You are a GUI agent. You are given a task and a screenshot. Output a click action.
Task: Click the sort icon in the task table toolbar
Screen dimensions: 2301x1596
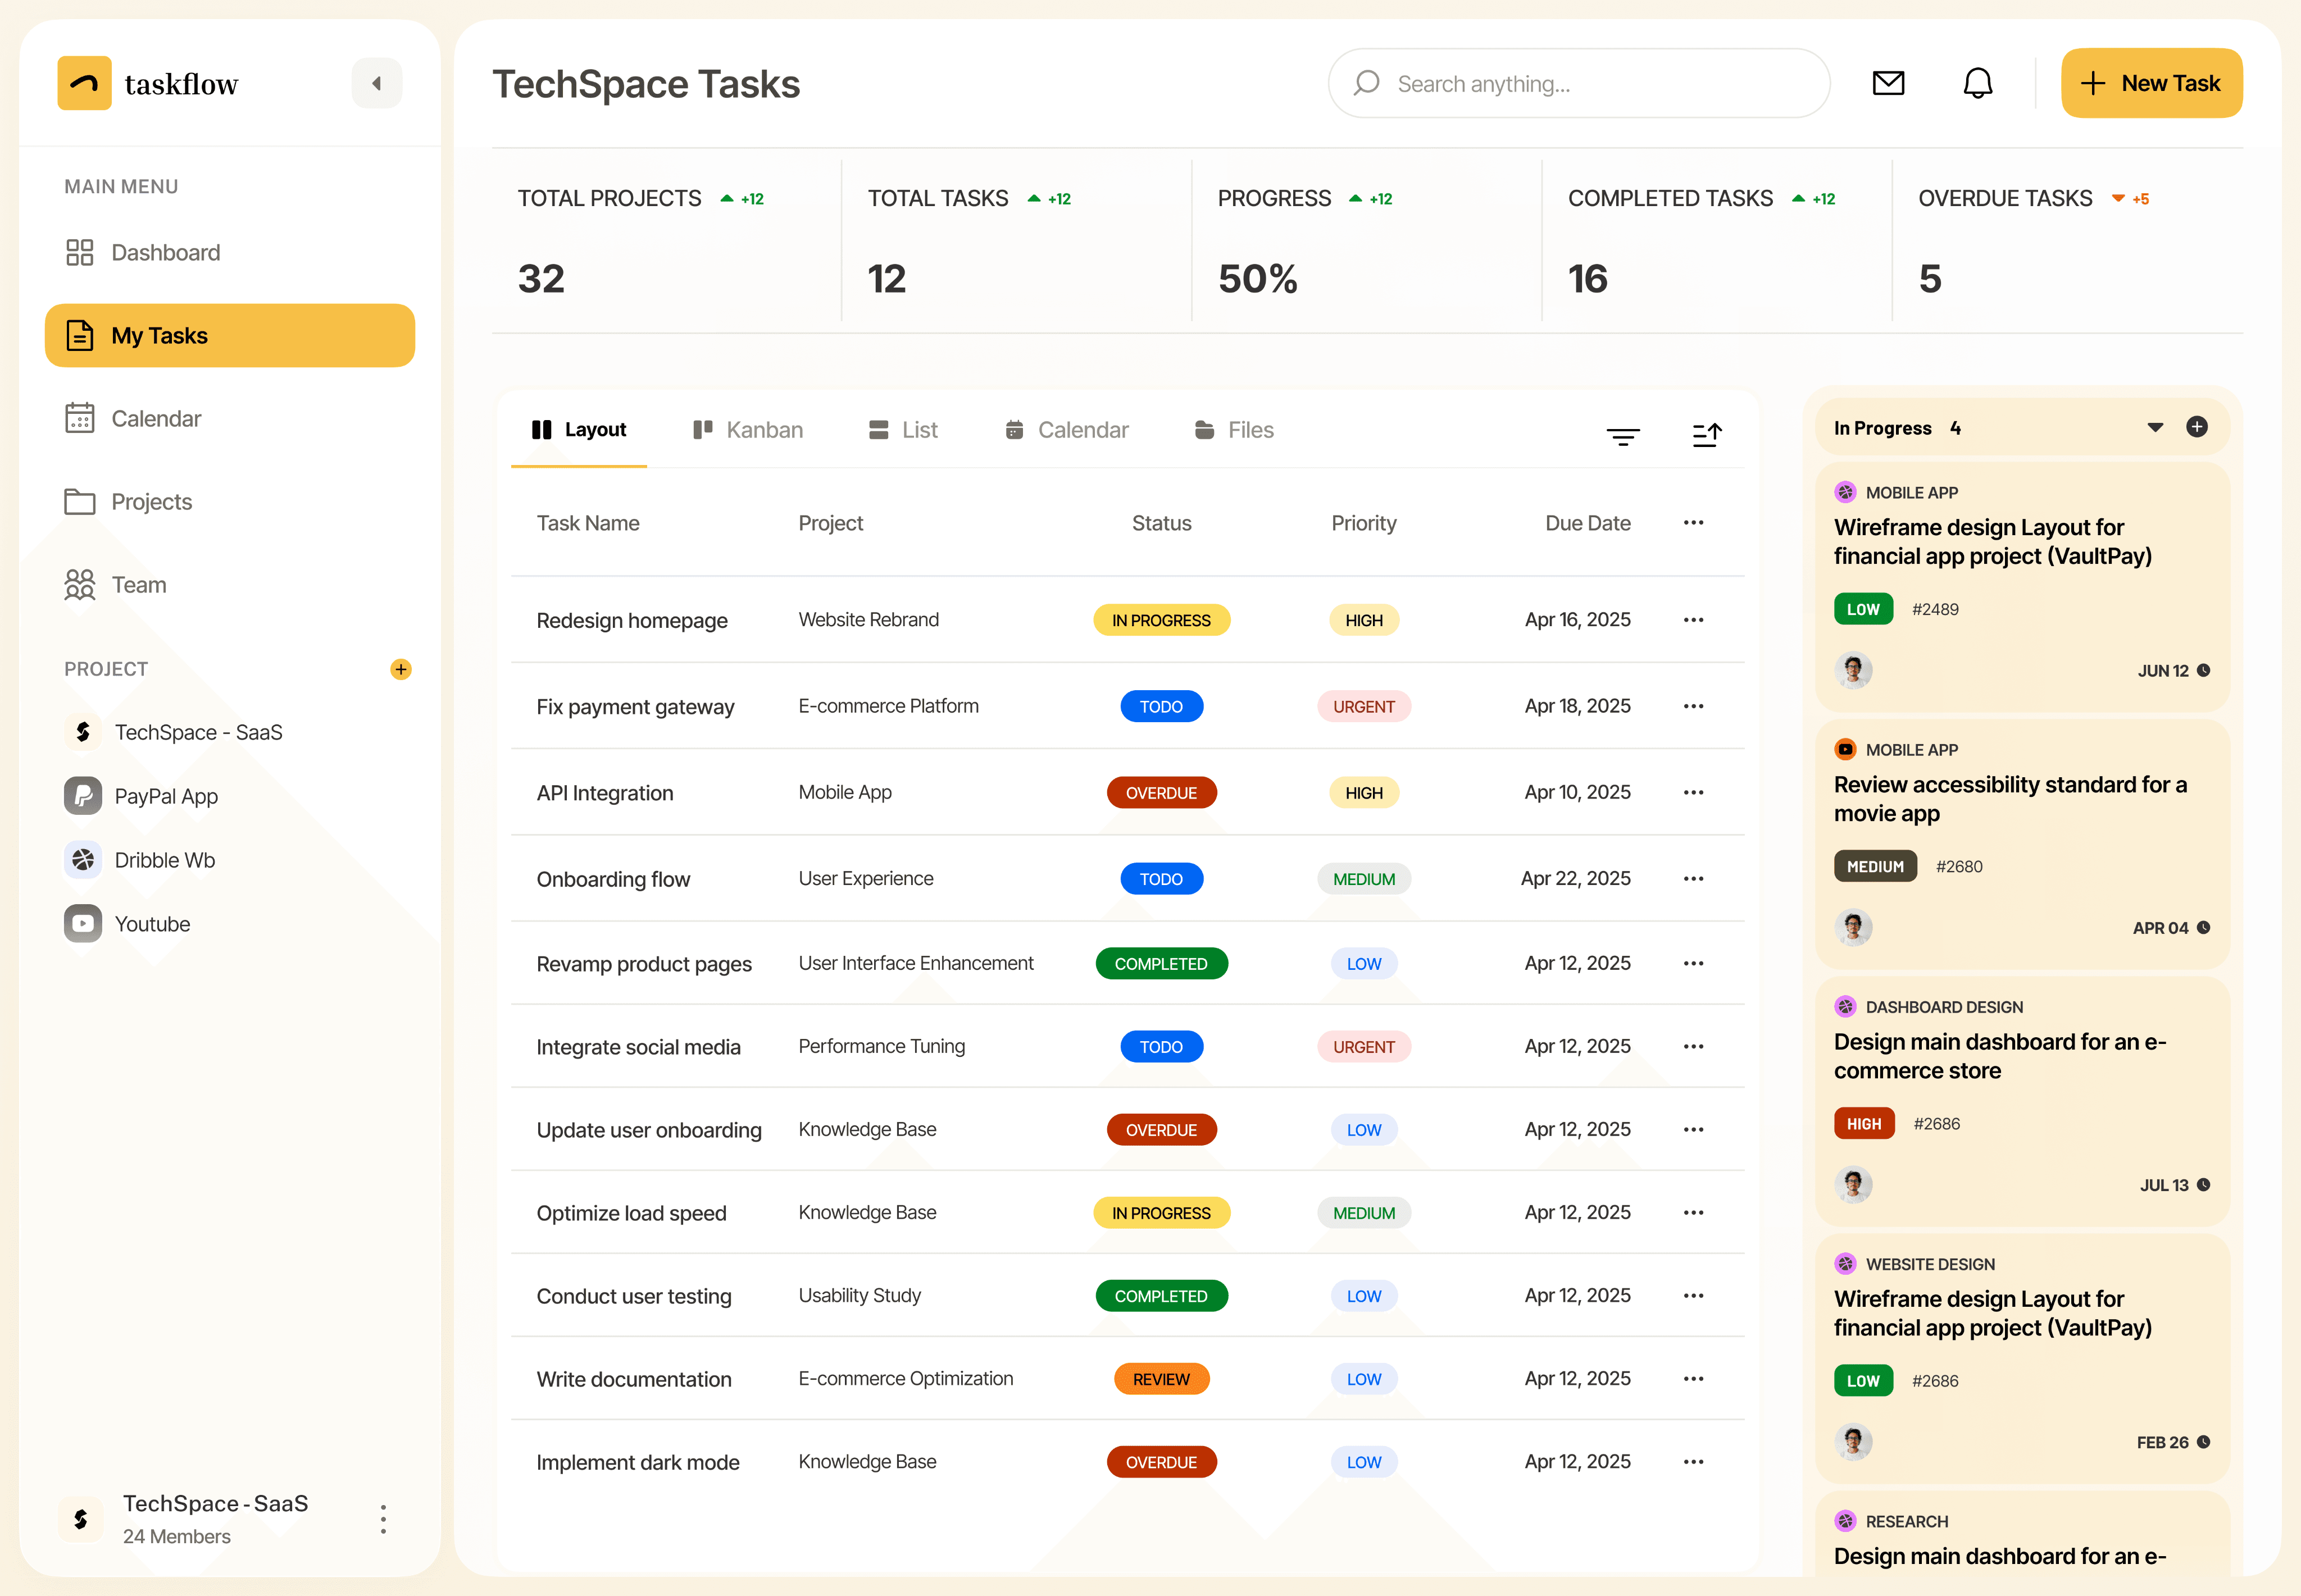click(x=1707, y=435)
